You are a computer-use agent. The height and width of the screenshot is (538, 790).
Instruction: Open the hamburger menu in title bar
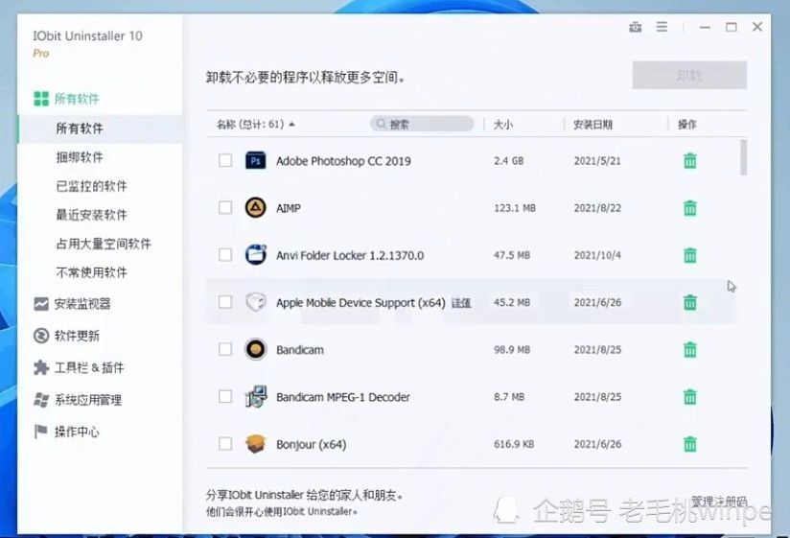662,28
